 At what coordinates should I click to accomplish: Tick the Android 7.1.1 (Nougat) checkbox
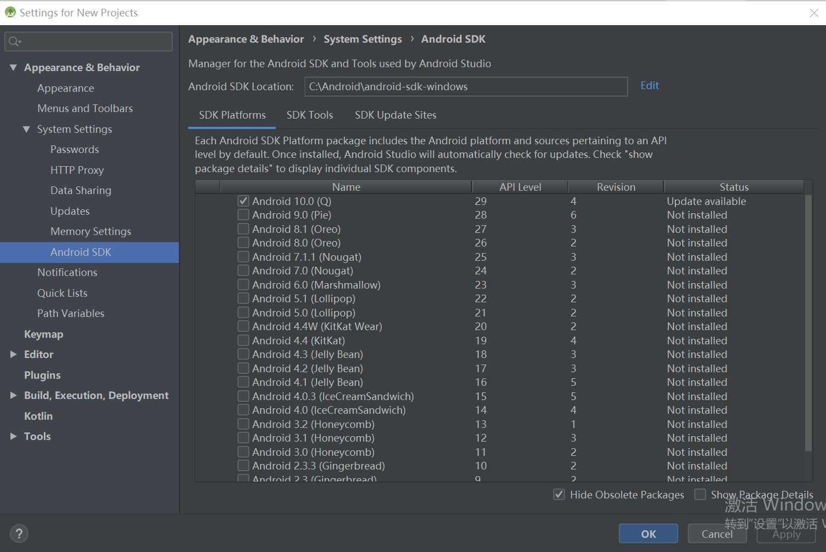(243, 257)
